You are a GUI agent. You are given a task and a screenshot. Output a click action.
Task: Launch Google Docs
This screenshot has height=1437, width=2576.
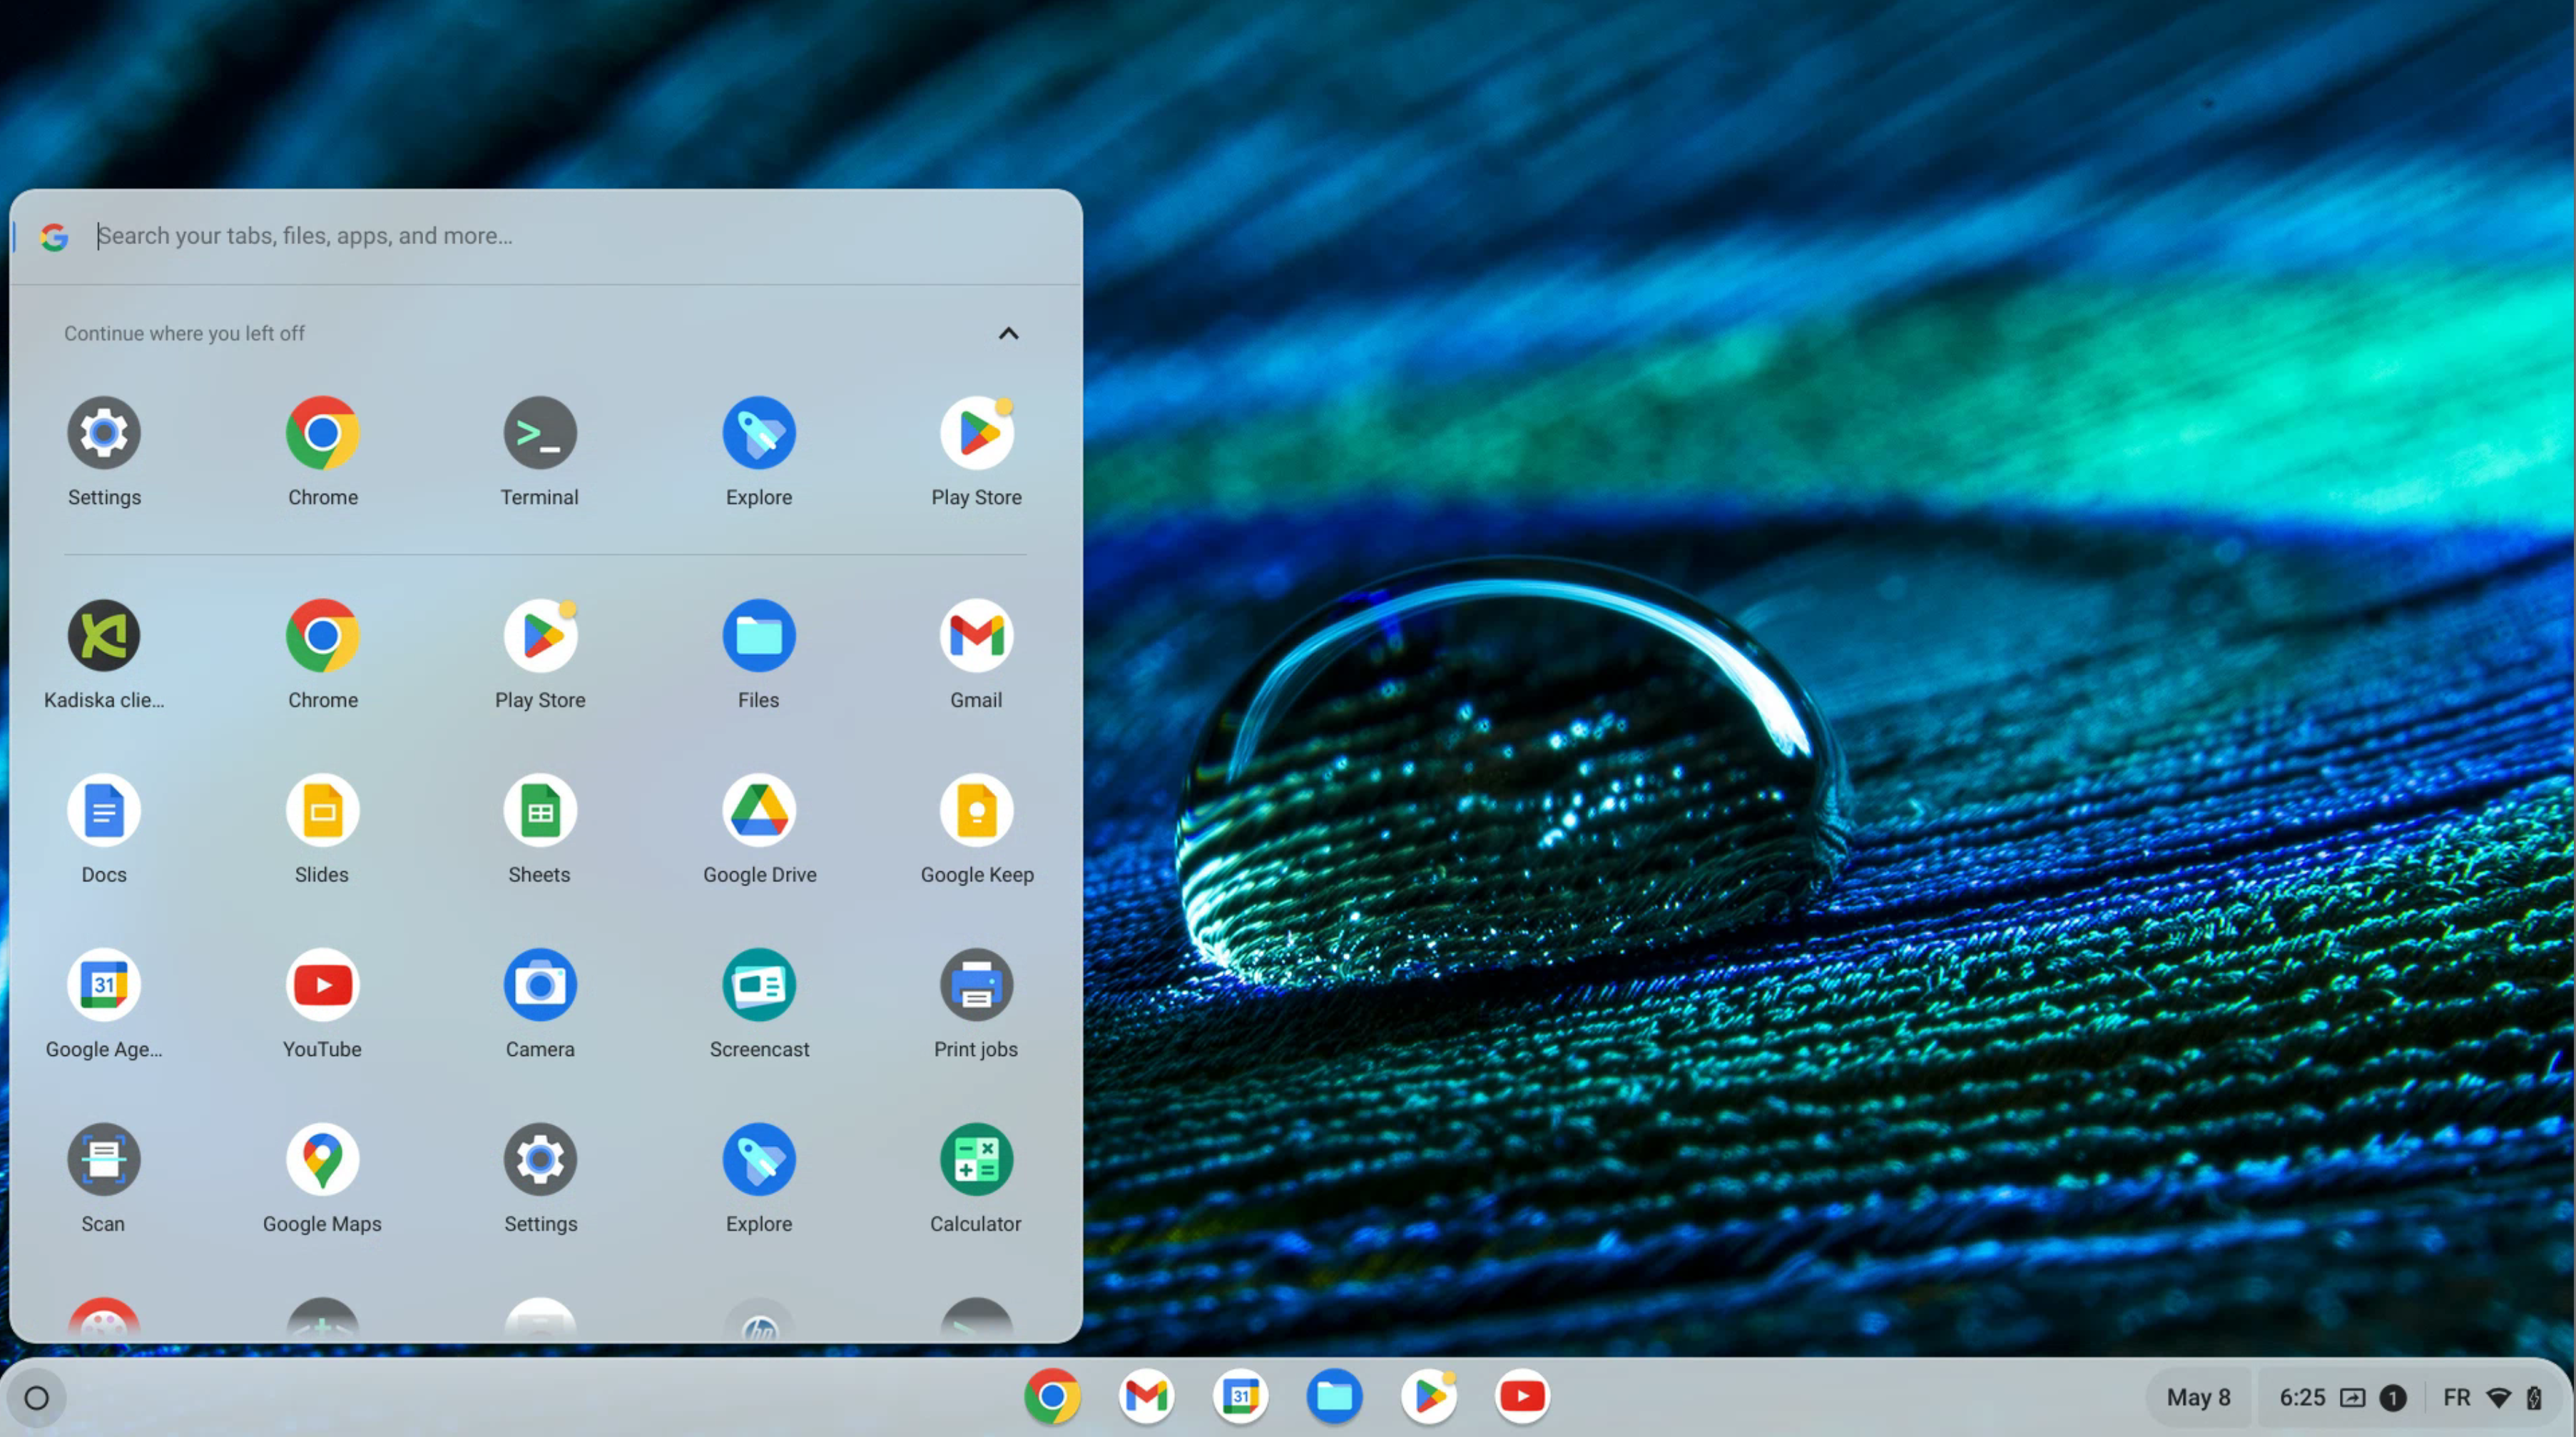click(x=104, y=811)
